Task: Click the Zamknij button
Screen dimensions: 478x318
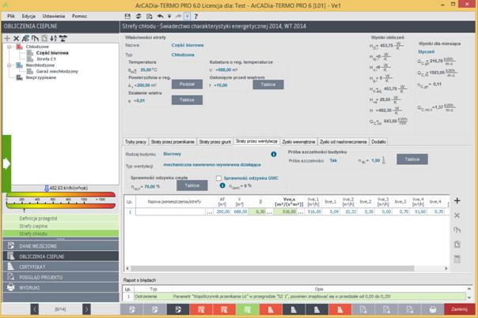Action: coord(460,309)
